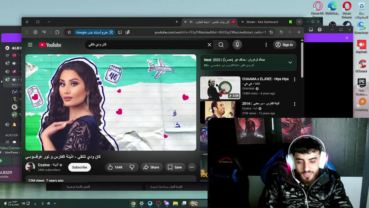This screenshot has width=369, height=208.
Task: Start voice search with microphone icon
Action: pos(237,45)
